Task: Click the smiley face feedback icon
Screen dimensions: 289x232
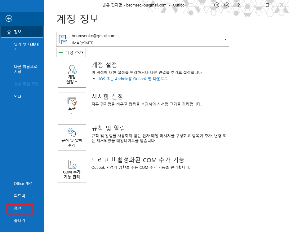Action: tap(217, 5)
